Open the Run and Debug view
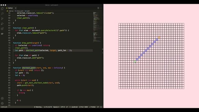Viewport: 199px width, 112px height. [2, 24]
